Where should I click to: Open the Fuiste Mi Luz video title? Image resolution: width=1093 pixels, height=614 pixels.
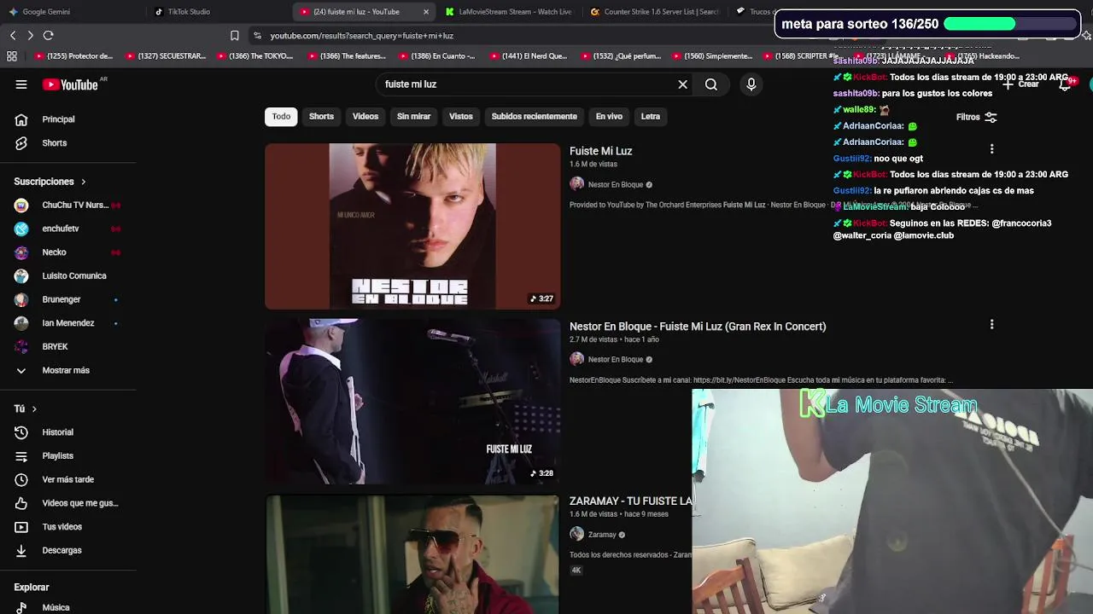click(601, 151)
